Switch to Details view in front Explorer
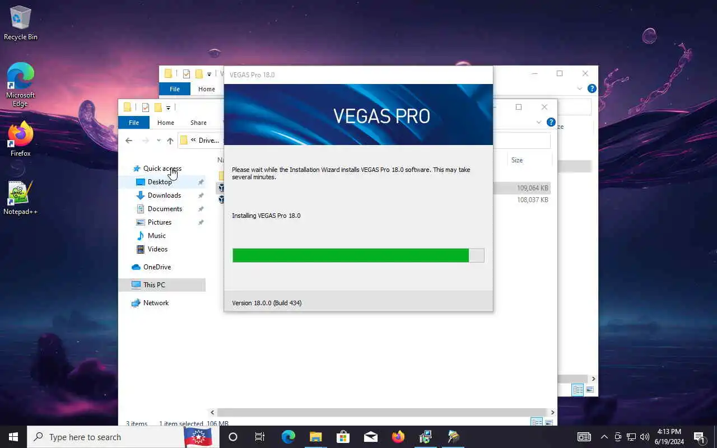 (537, 423)
